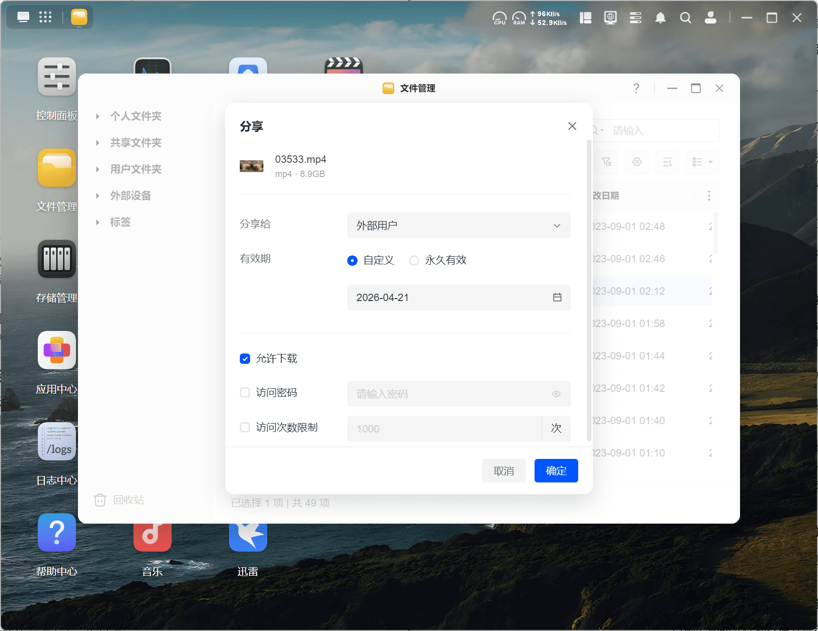This screenshot has width=818, height=631.
Task: Select the 永久有效 radio option
Action: (414, 260)
